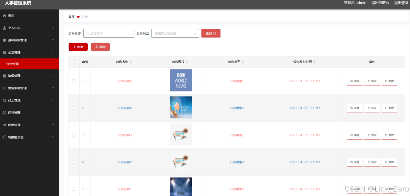Click 详情 for row 公告名称2
Screen dimensions: 410x196
pyautogui.click(x=355, y=162)
